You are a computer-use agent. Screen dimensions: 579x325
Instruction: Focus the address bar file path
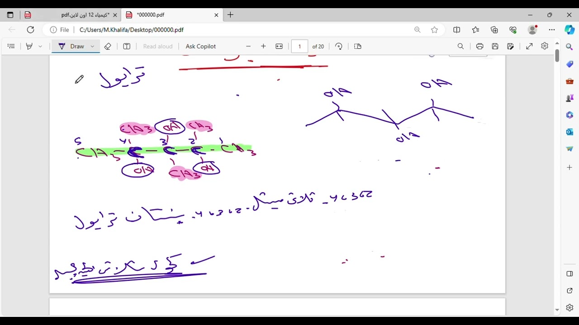[x=132, y=30]
